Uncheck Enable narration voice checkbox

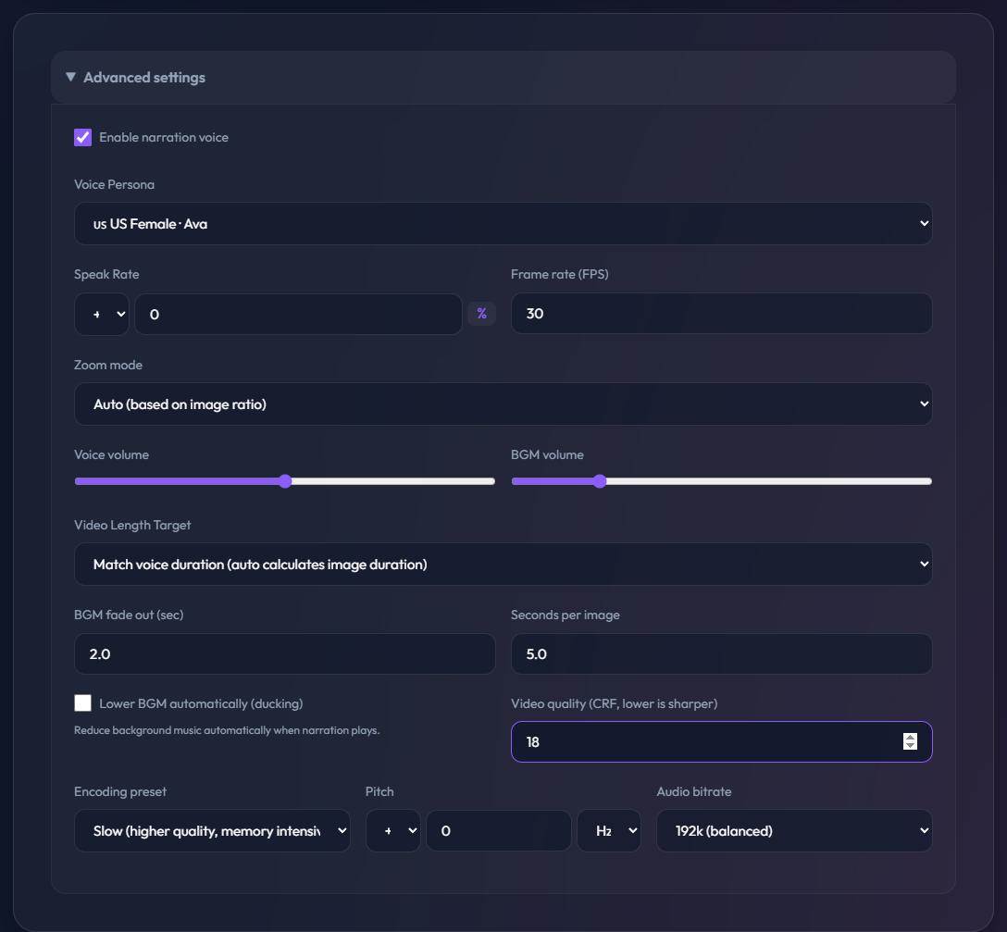(83, 138)
